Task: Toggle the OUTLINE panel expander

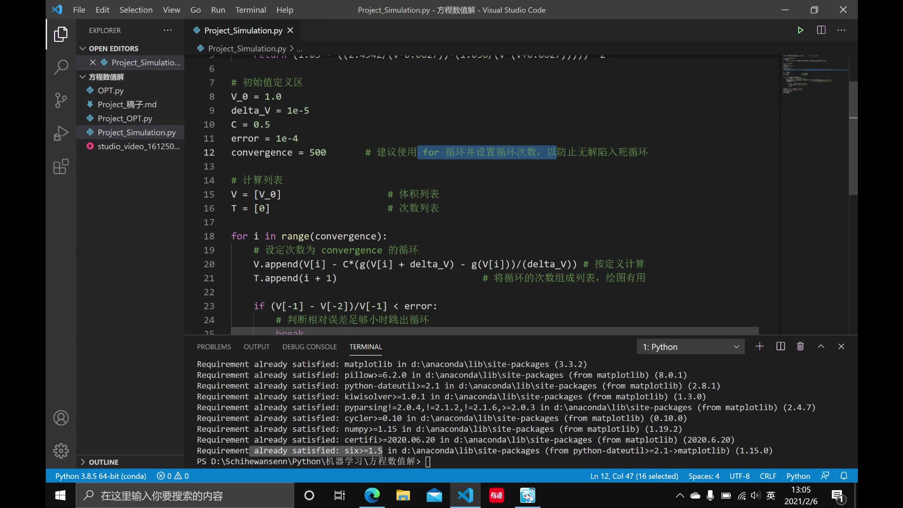Action: pyautogui.click(x=82, y=461)
